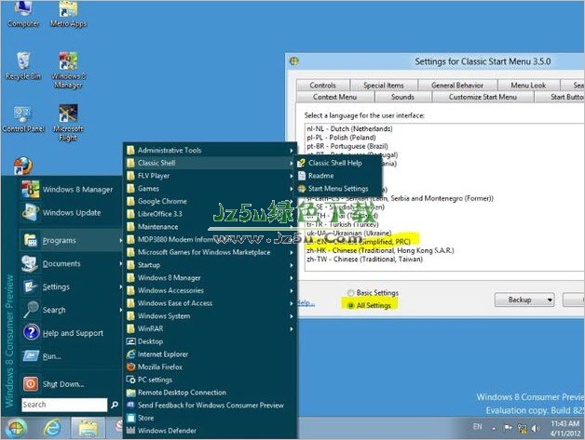Expand Microsoft Games for Windows Marketplace folder
The width and height of the screenshot is (585, 440).
[210, 252]
